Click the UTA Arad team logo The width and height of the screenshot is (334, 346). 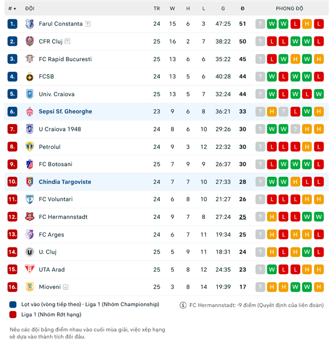pyautogui.click(x=29, y=269)
